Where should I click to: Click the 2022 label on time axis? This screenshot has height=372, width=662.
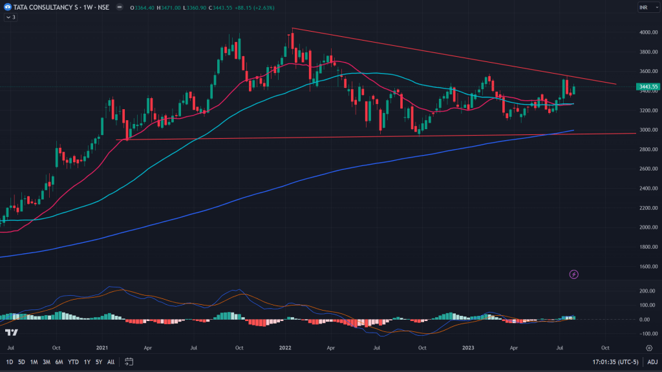285,347
